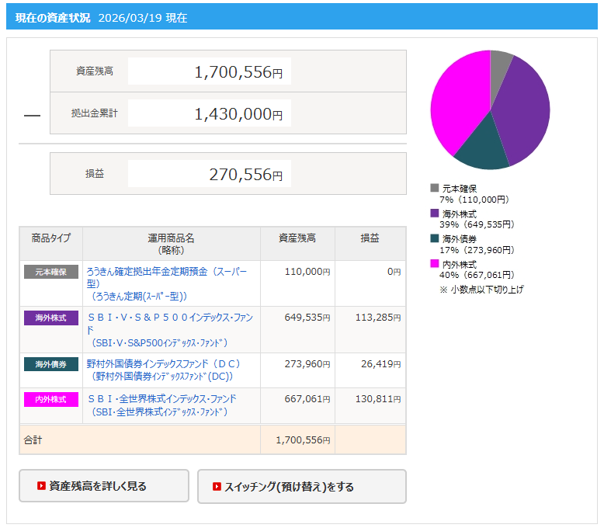Click the red arrow icon on 資産残高を詳しく見る

(41, 486)
